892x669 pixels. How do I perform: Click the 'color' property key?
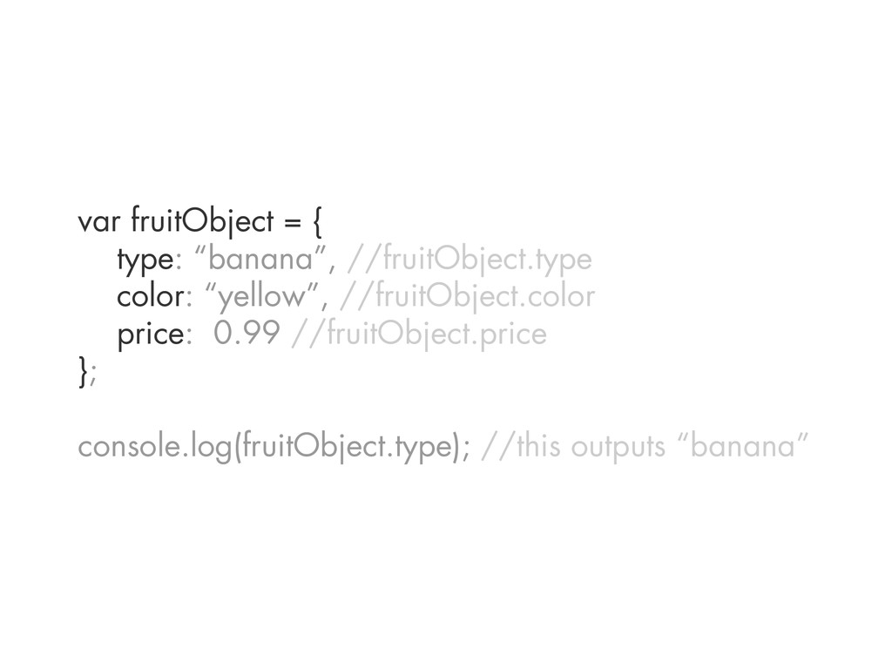pos(151,297)
